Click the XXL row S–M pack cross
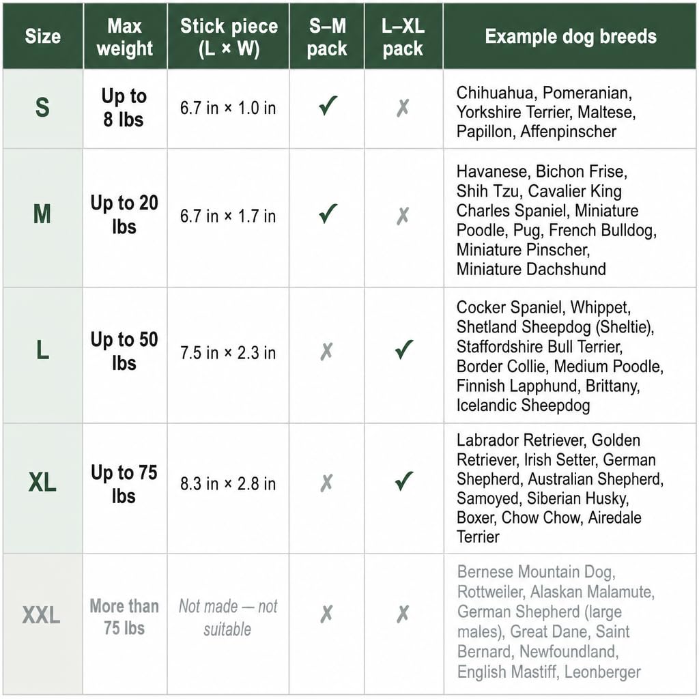The image size is (699, 699). tap(326, 614)
